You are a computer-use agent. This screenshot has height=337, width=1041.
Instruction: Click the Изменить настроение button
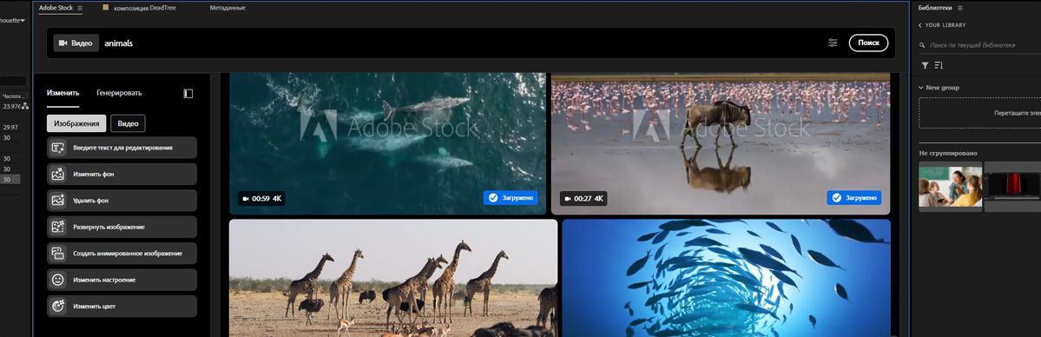pos(122,280)
